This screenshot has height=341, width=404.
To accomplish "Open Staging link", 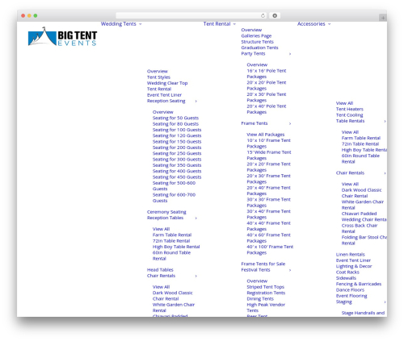I will (344, 301).
